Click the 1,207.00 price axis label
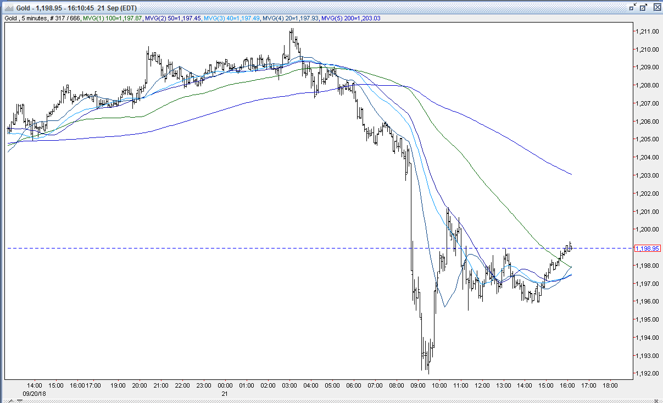Image resolution: width=663 pixels, height=403 pixels. coord(647,103)
